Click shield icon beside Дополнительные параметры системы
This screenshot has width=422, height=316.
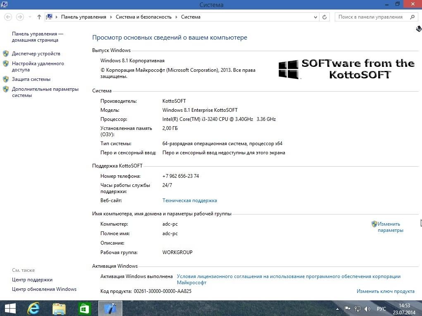tap(6, 89)
